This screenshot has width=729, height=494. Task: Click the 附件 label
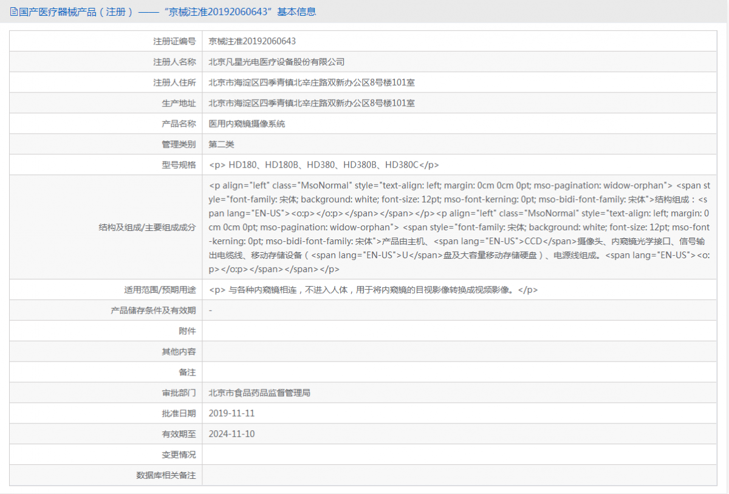click(x=187, y=331)
